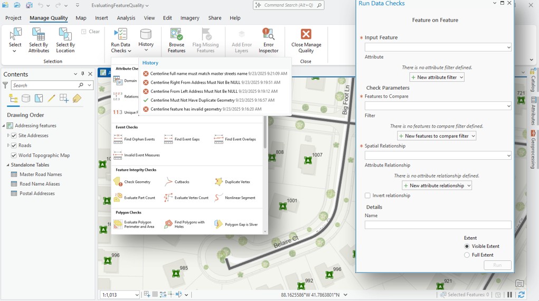
Task: Refresh the map view
Action: pos(521,295)
